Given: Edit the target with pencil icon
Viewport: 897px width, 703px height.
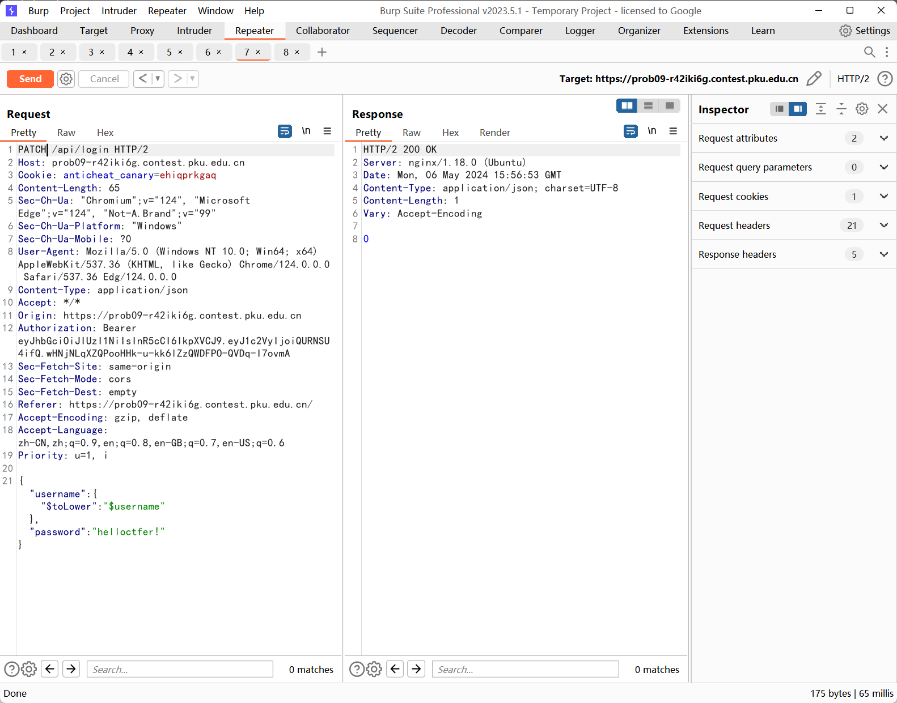Looking at the screenshot, I should tap(814, 79).
